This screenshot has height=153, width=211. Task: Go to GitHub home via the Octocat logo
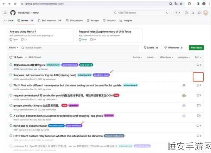click(x=13, y=13)
